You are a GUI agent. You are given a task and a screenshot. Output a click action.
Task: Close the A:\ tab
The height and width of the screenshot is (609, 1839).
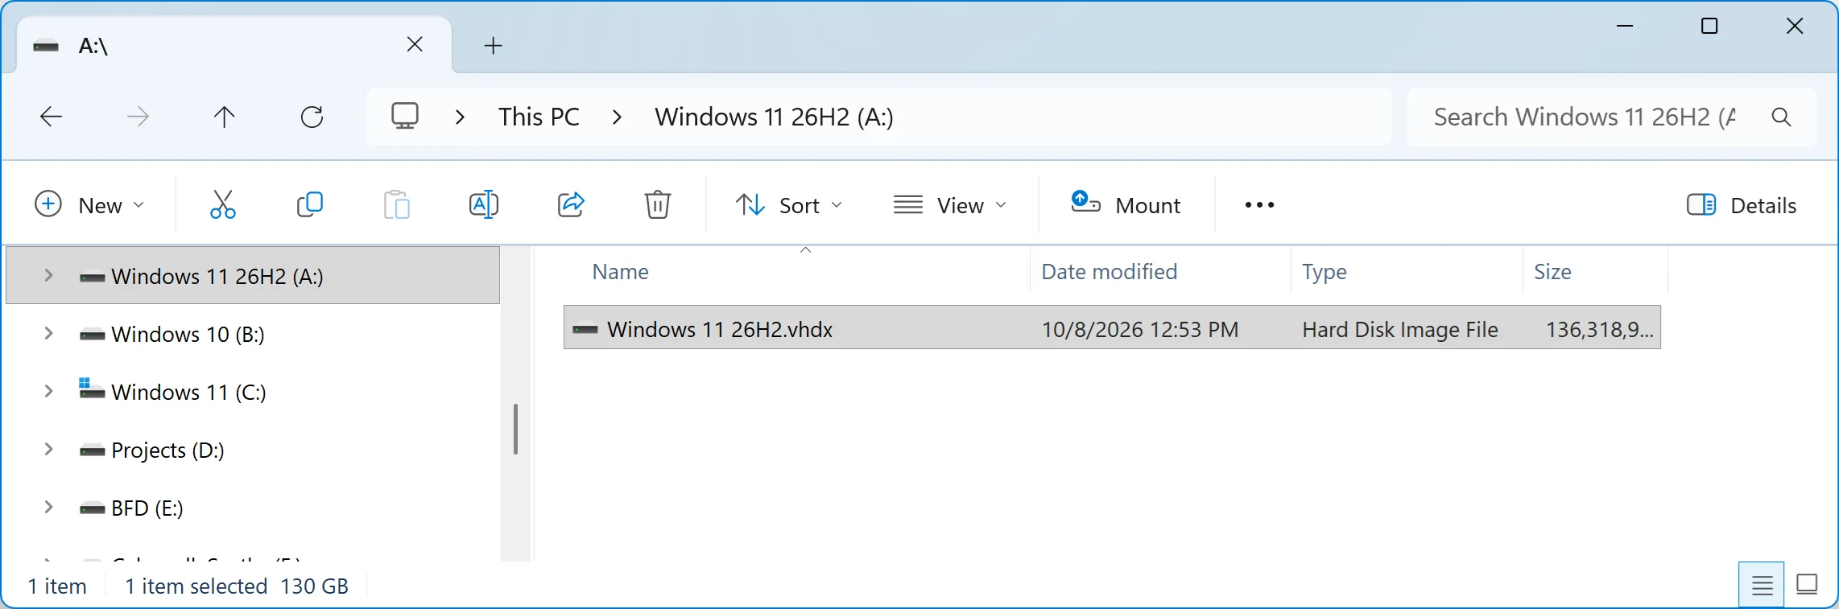point(415,45)
